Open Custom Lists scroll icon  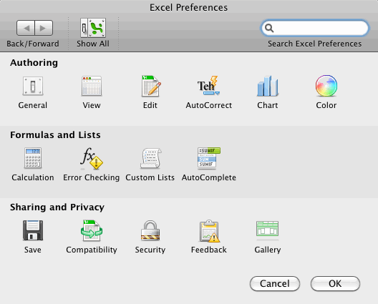[150, 158]
